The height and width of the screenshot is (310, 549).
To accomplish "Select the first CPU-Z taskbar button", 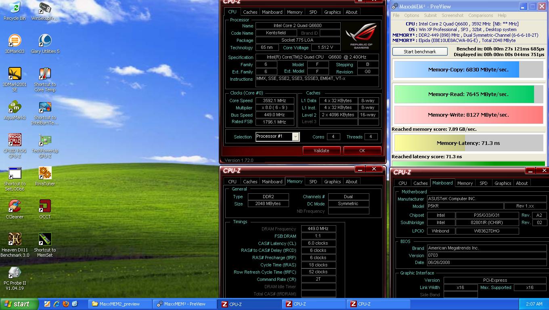I will (x=250, y=304).
